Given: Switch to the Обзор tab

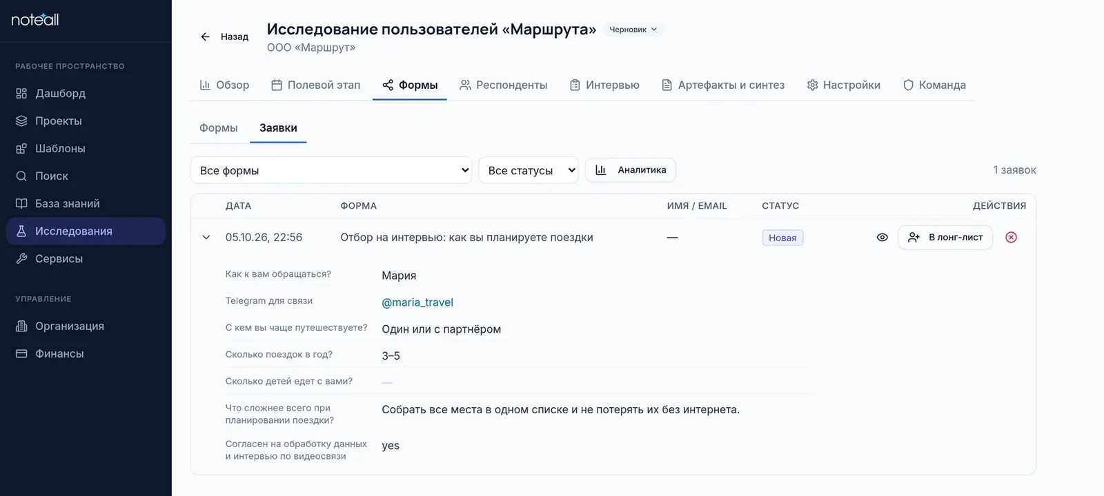Looking at the screenshot, I should point(224,85).
